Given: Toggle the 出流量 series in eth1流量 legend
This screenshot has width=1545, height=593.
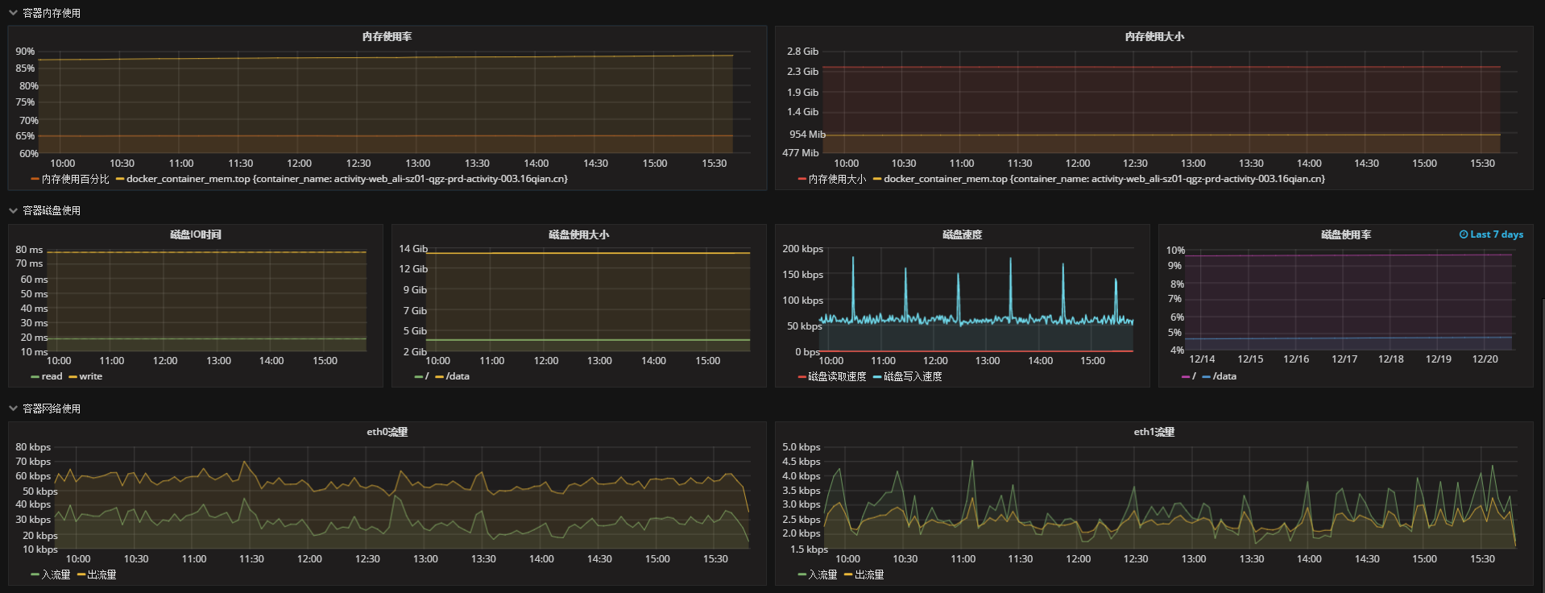Looking at the screenshot, I should [869, 574].
